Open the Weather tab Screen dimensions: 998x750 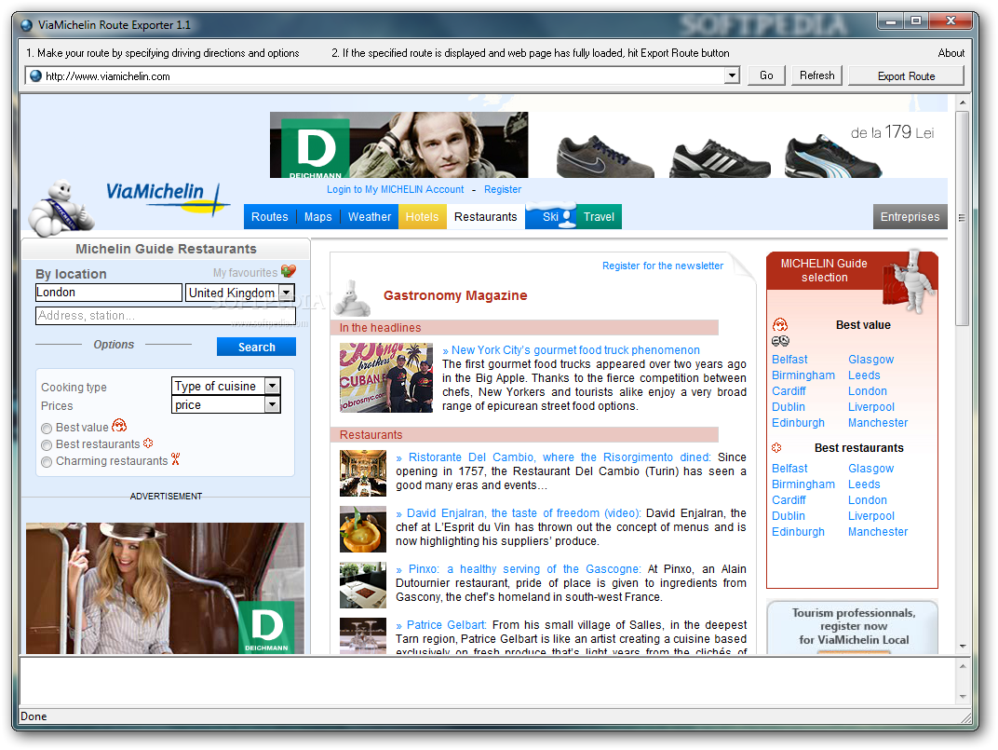370,217
